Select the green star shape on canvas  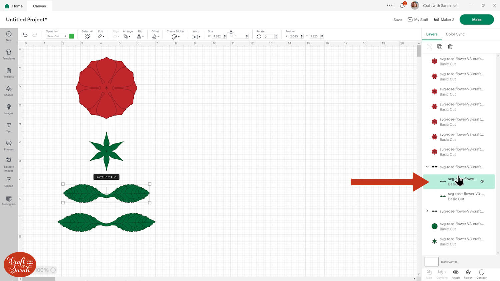tap(106, 151)
